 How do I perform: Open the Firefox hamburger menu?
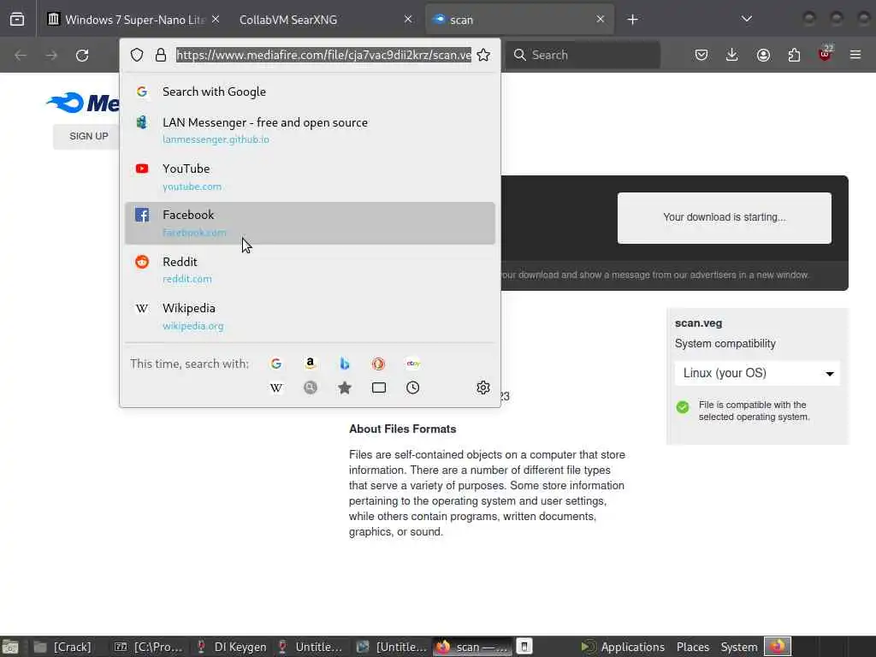coord(855,55)
